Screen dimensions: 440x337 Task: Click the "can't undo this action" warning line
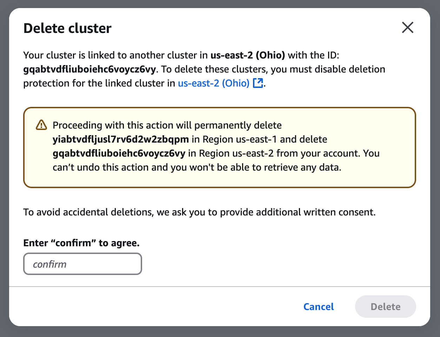point(196,167)
